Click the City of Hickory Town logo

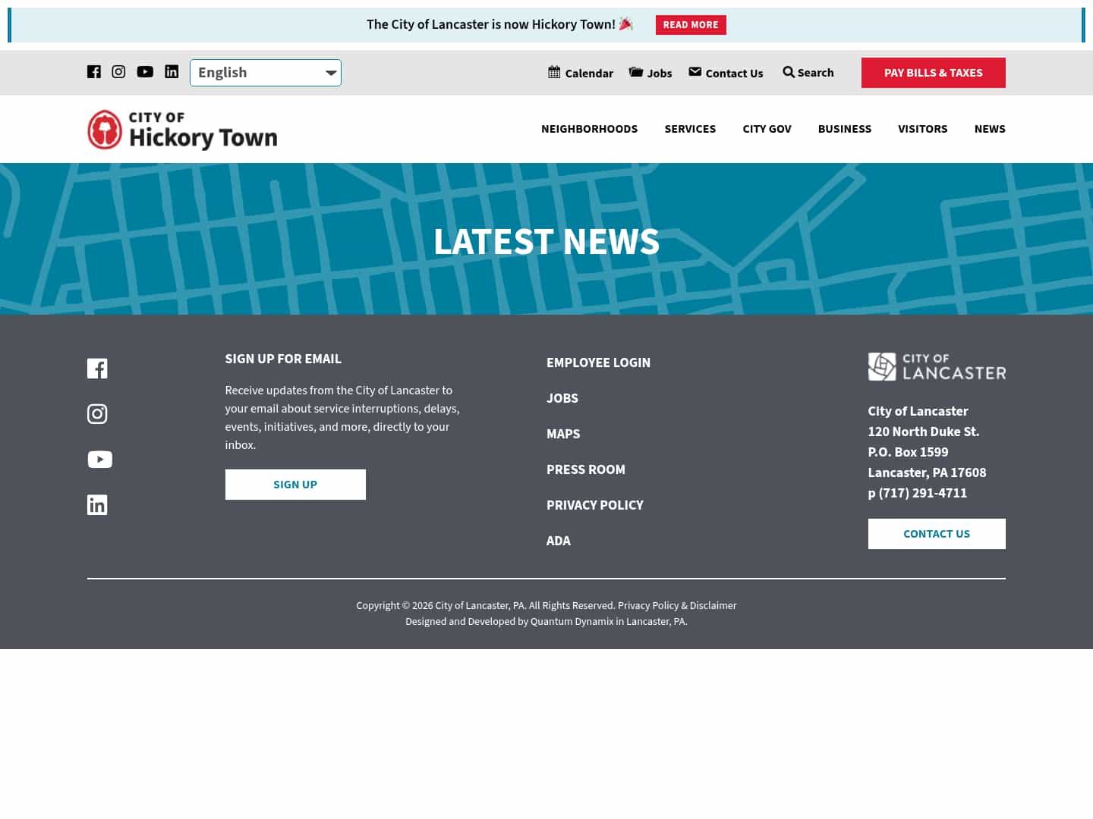click(x=181, y=129)
